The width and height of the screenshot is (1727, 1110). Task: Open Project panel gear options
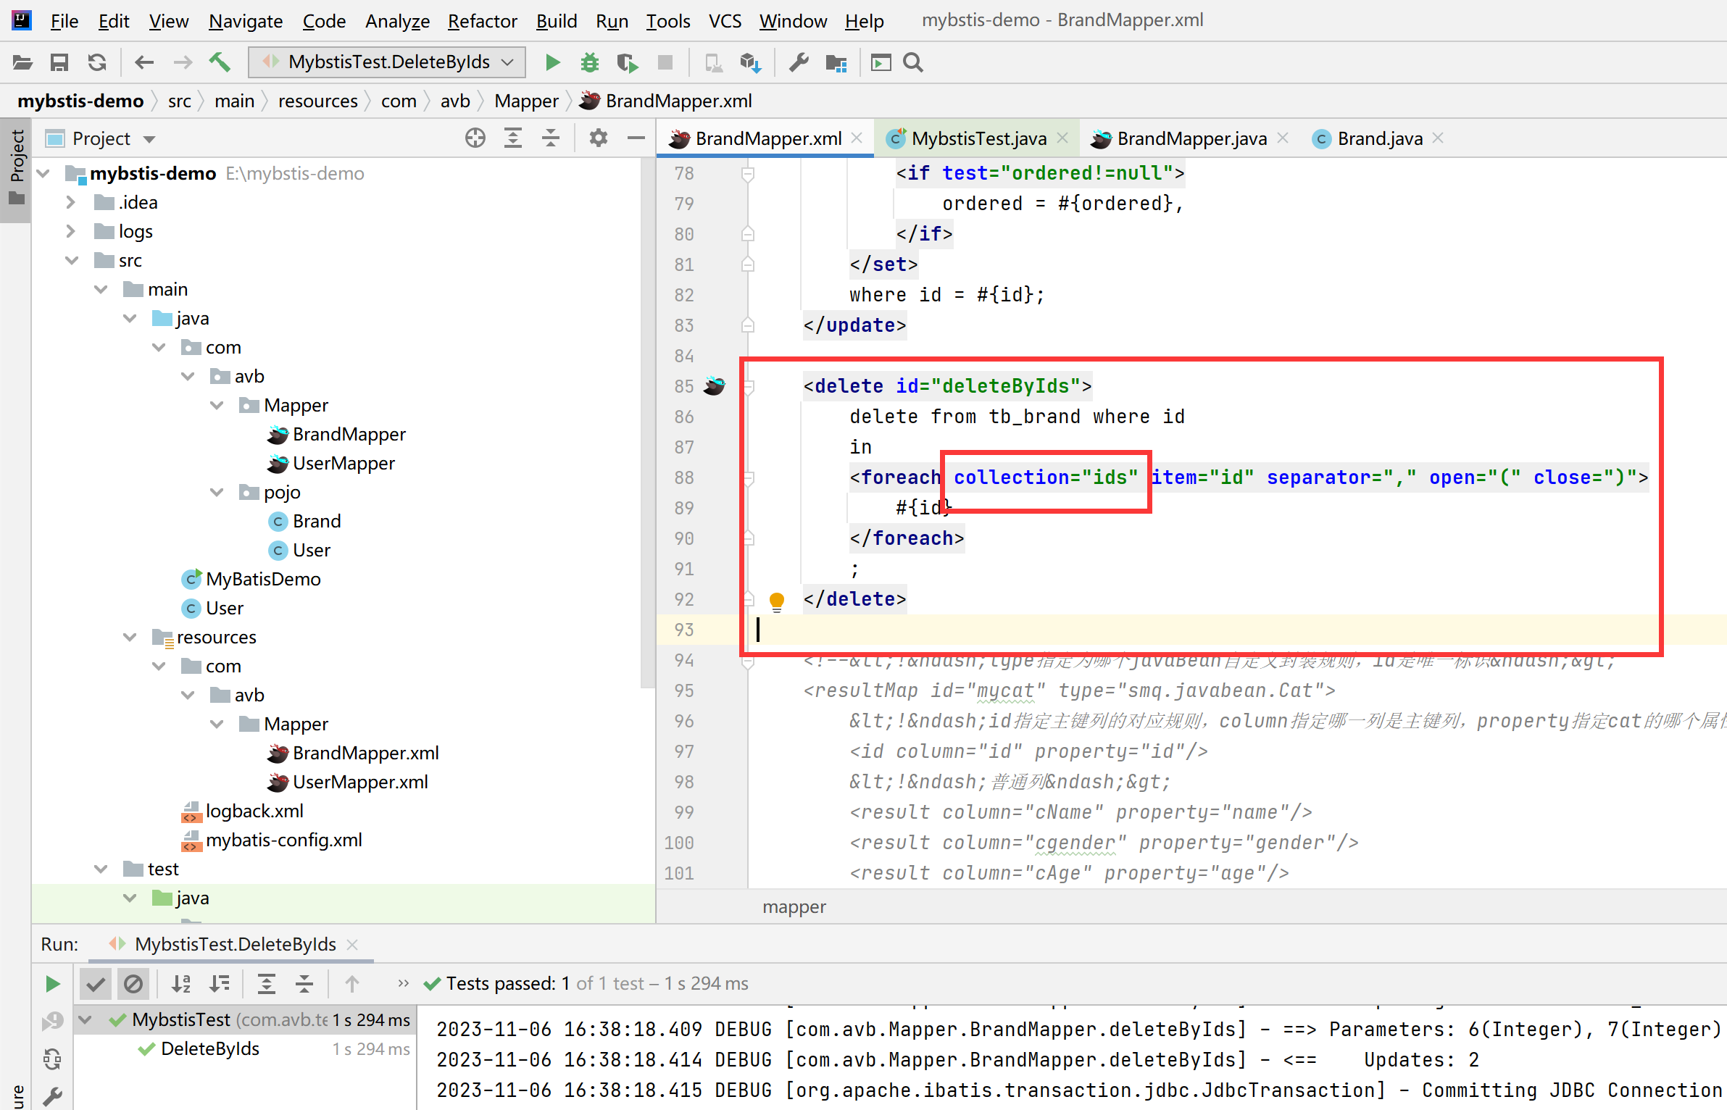point(598,138)
